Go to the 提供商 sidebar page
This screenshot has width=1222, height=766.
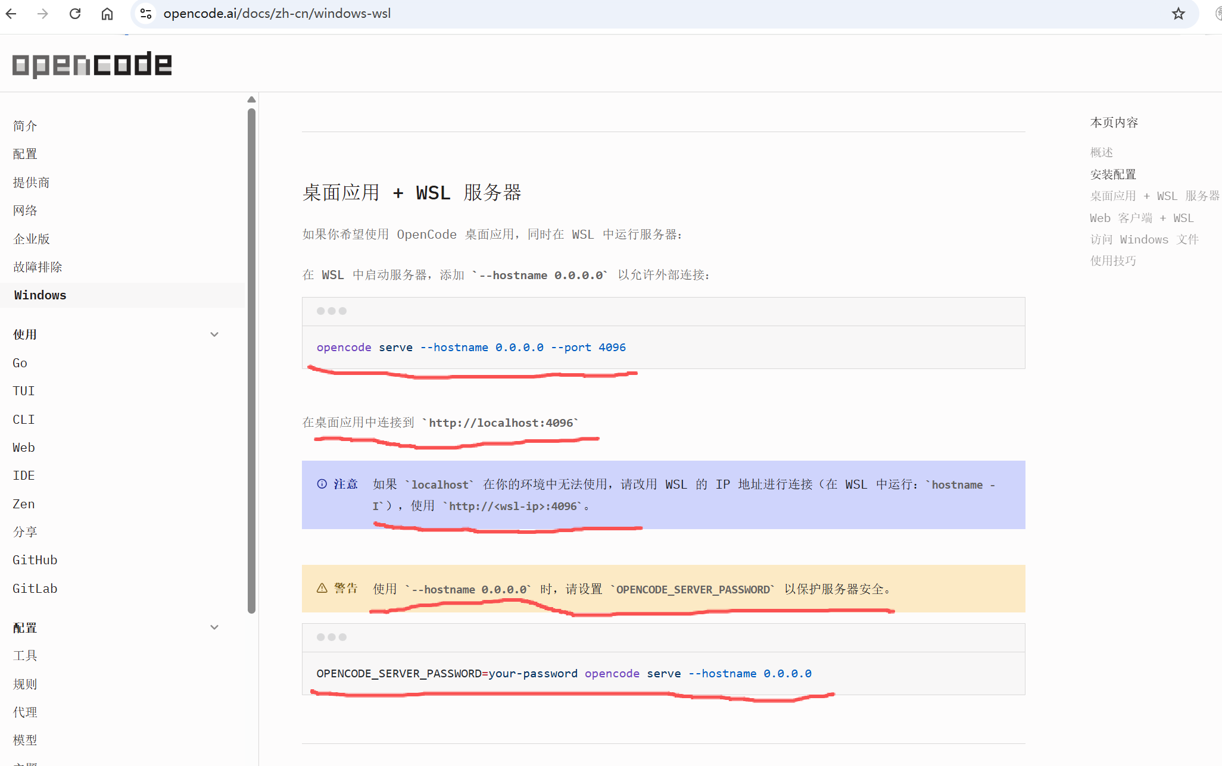pos(31,182)
